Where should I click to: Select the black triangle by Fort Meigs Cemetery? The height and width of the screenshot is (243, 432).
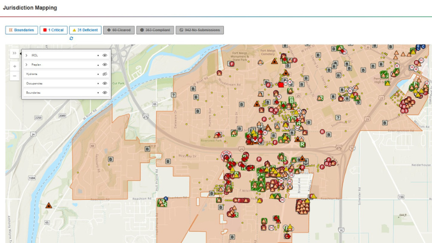point(275,61)
